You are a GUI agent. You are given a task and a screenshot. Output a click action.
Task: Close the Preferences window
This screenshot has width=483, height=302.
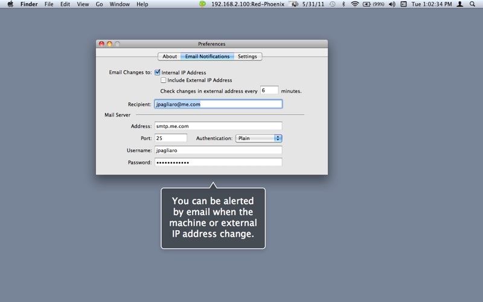pos(101,43)
